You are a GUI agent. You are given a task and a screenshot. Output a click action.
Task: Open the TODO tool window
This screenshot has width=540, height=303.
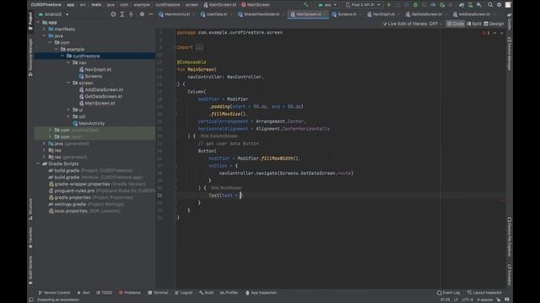click(104, 293)
